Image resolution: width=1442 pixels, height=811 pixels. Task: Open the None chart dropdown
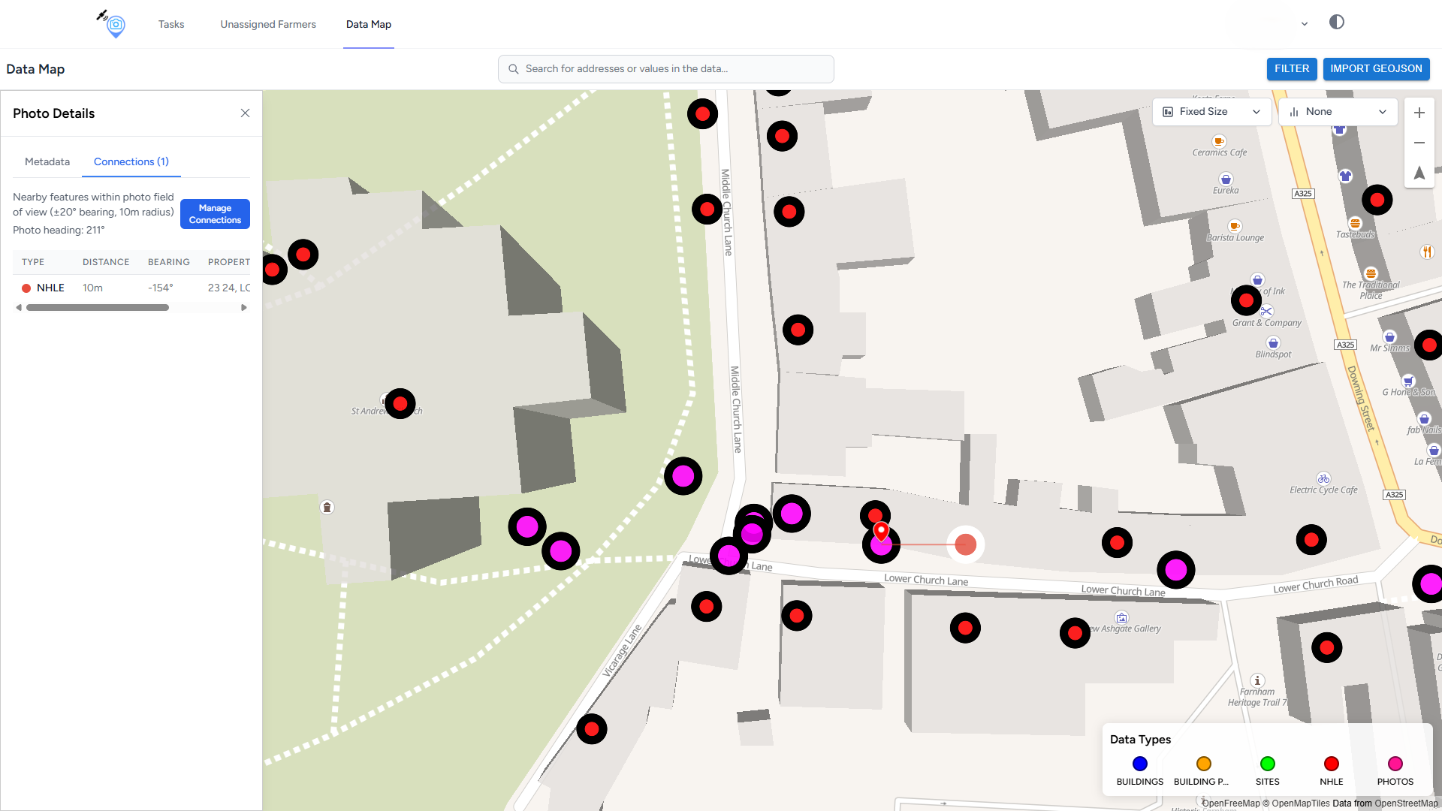1338,112
